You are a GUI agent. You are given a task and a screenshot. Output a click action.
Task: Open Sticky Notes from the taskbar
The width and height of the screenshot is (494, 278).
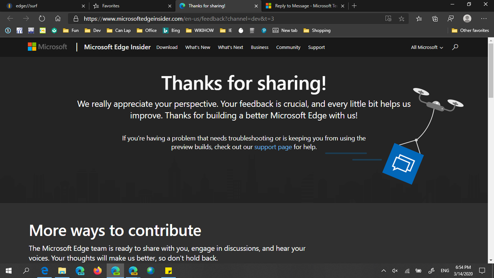pyautogui.click(x=168, y=271)
